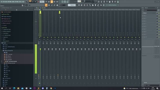
Task: Click the microphone one-click recording icon
Action: coord(104,2)
